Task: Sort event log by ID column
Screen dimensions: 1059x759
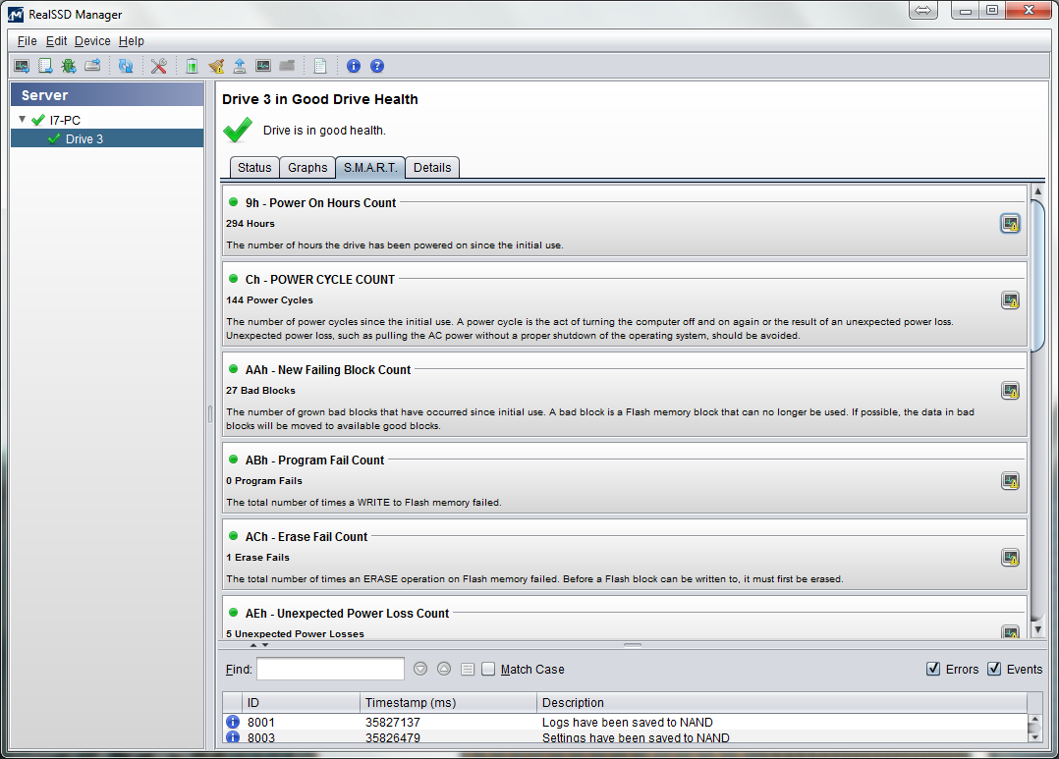Action: pos(302,703)
